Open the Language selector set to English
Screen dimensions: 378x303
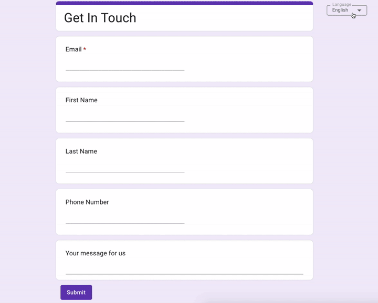[346, 10]
